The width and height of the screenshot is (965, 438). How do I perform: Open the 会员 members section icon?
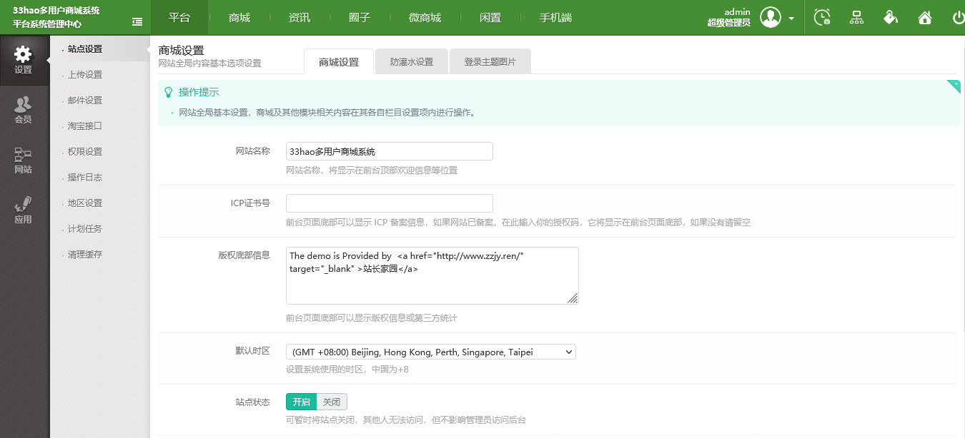23,105
